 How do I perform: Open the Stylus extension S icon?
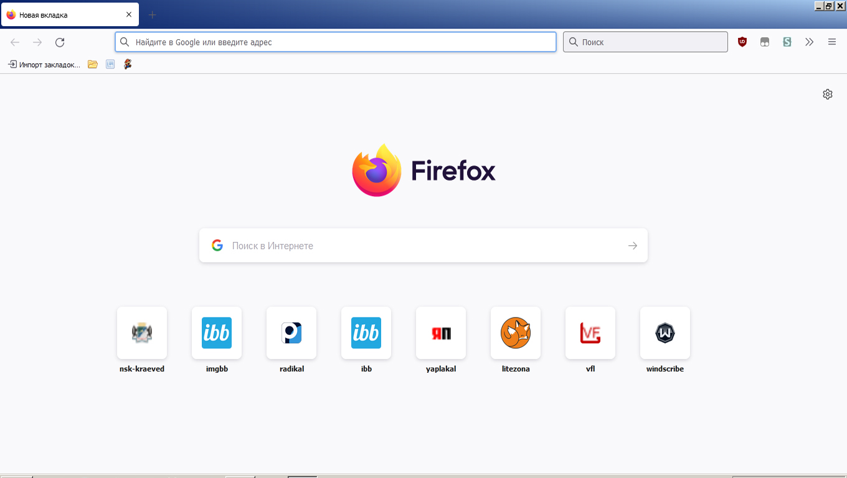[787, 42]
